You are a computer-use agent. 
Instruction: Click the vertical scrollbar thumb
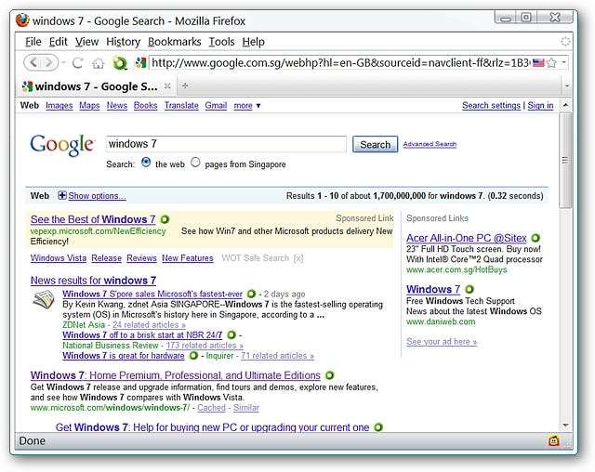click(565, 161)
